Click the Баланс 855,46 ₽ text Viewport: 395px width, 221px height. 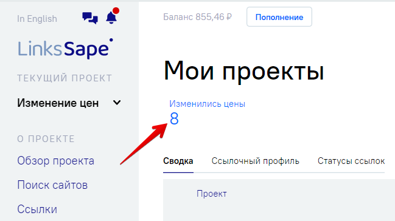(x=197, y=17)
